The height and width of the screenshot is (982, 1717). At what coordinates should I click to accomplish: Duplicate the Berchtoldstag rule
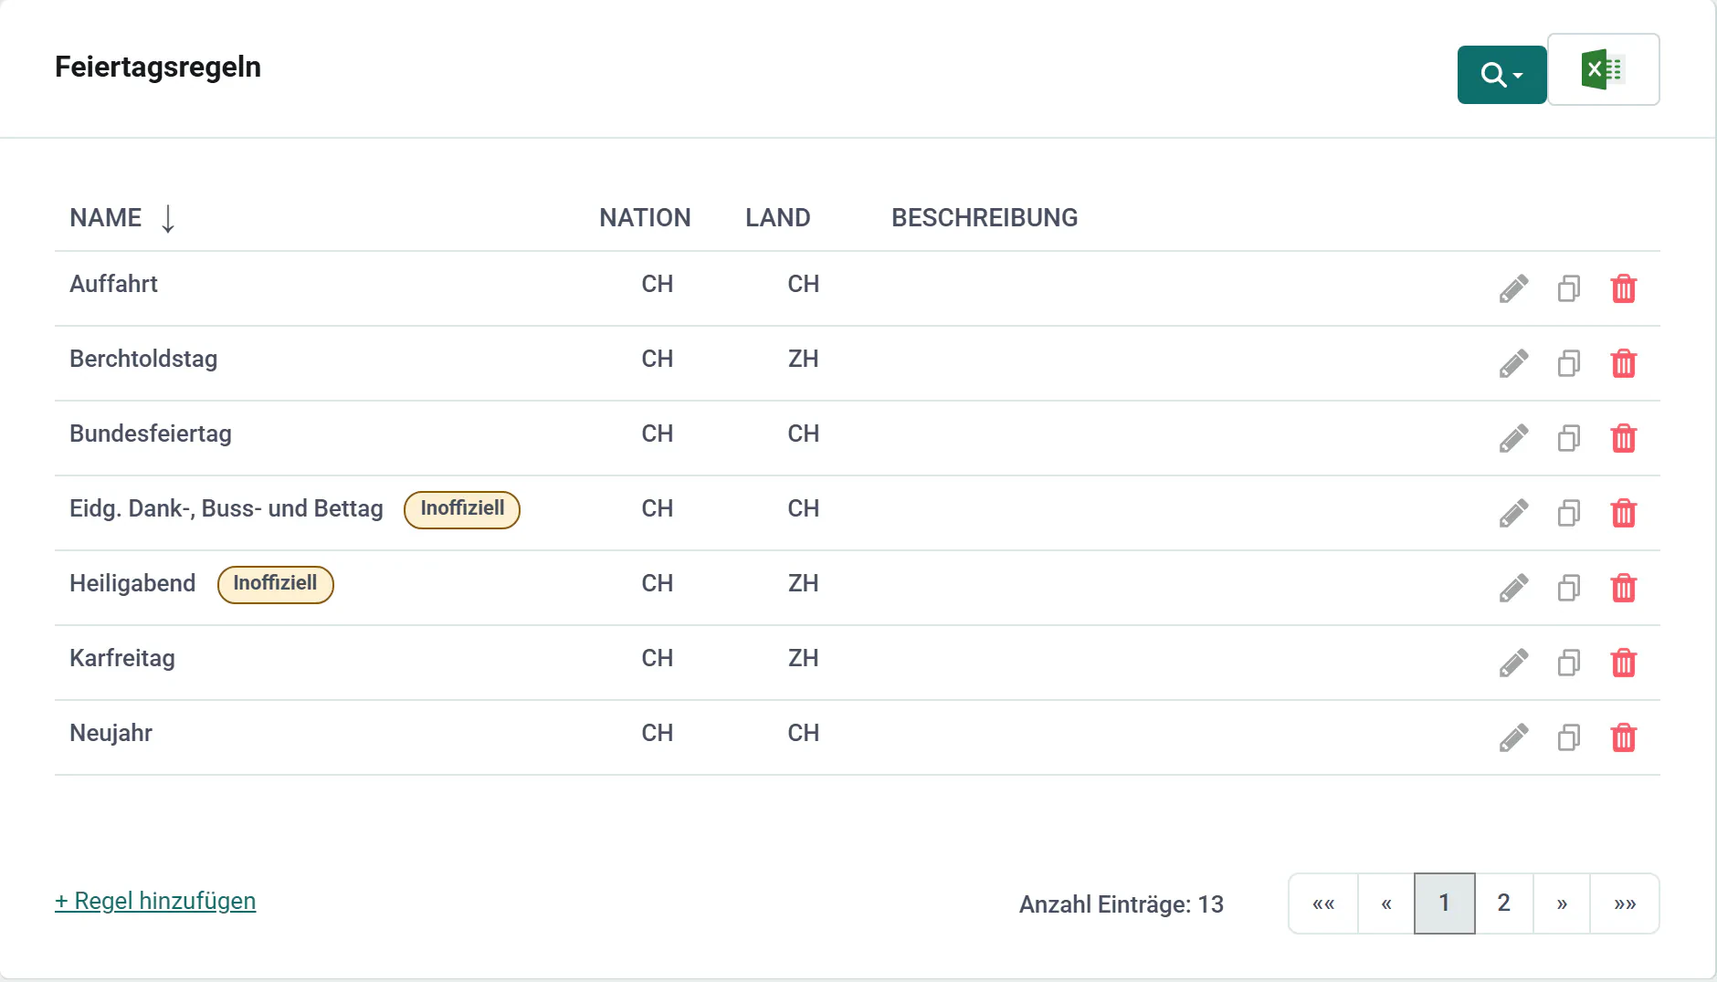tap(1568, 363)
